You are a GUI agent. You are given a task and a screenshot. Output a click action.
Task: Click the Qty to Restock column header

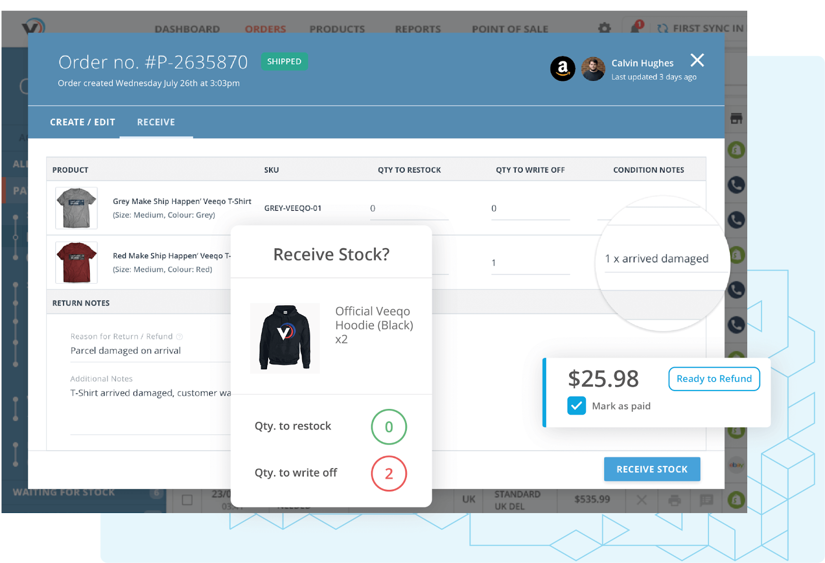click(409, 170)
